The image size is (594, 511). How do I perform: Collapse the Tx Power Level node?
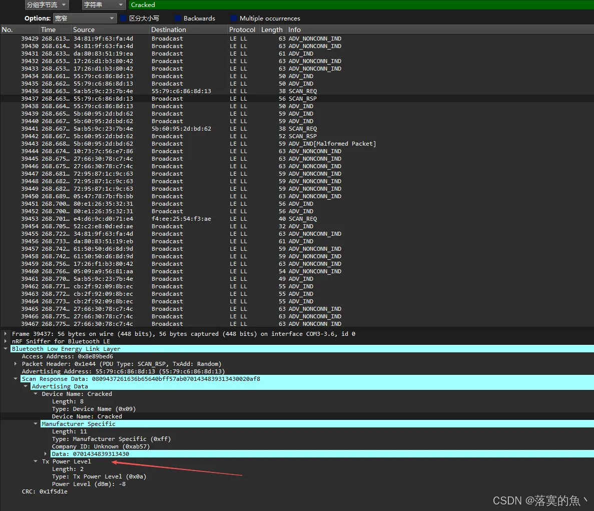[36, 461]
